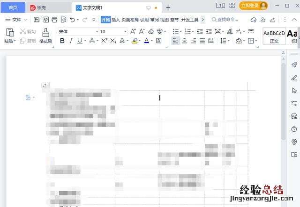
Task: Copy the selection with 复制
Action: click(x=28, y=41)
